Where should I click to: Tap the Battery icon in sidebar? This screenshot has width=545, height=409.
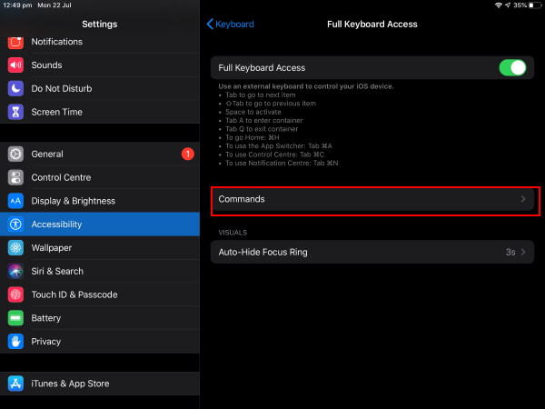[15, 318]
